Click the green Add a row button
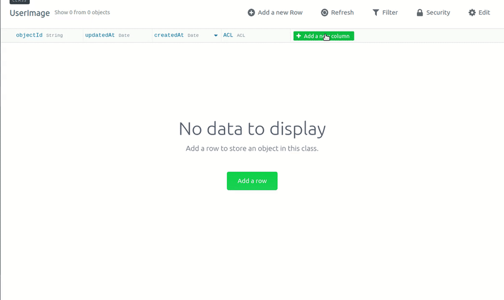This screenshot has width=504, height=300. tap(252, 181)
